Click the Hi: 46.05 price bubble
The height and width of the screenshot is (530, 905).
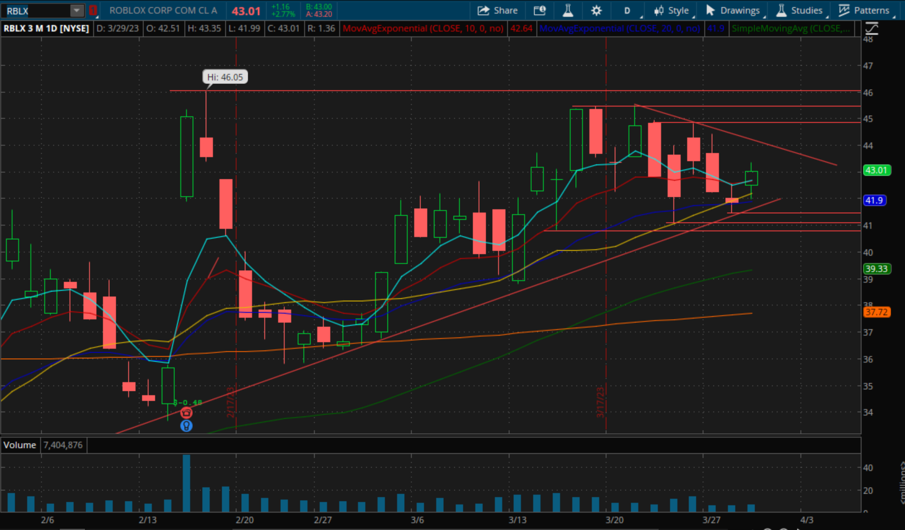(225, 77)
